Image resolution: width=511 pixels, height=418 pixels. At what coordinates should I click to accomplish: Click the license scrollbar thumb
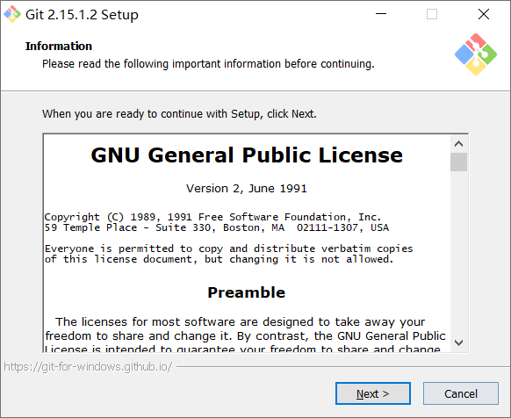point(459,162)
